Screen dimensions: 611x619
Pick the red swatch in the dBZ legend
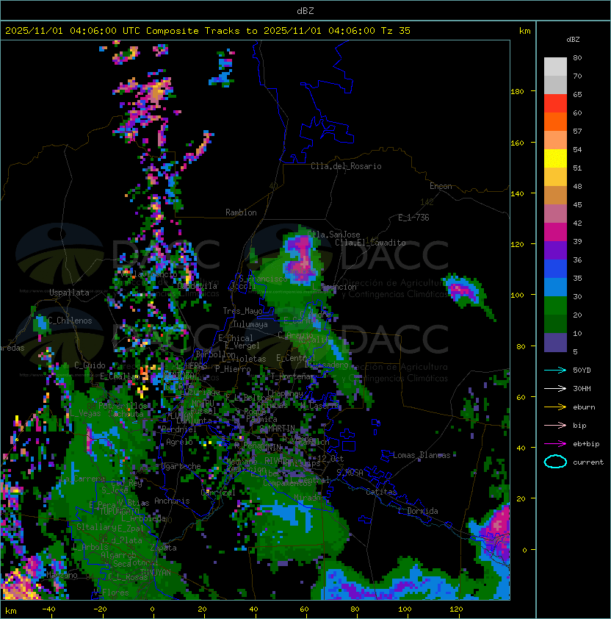click(x=555, y=104)
